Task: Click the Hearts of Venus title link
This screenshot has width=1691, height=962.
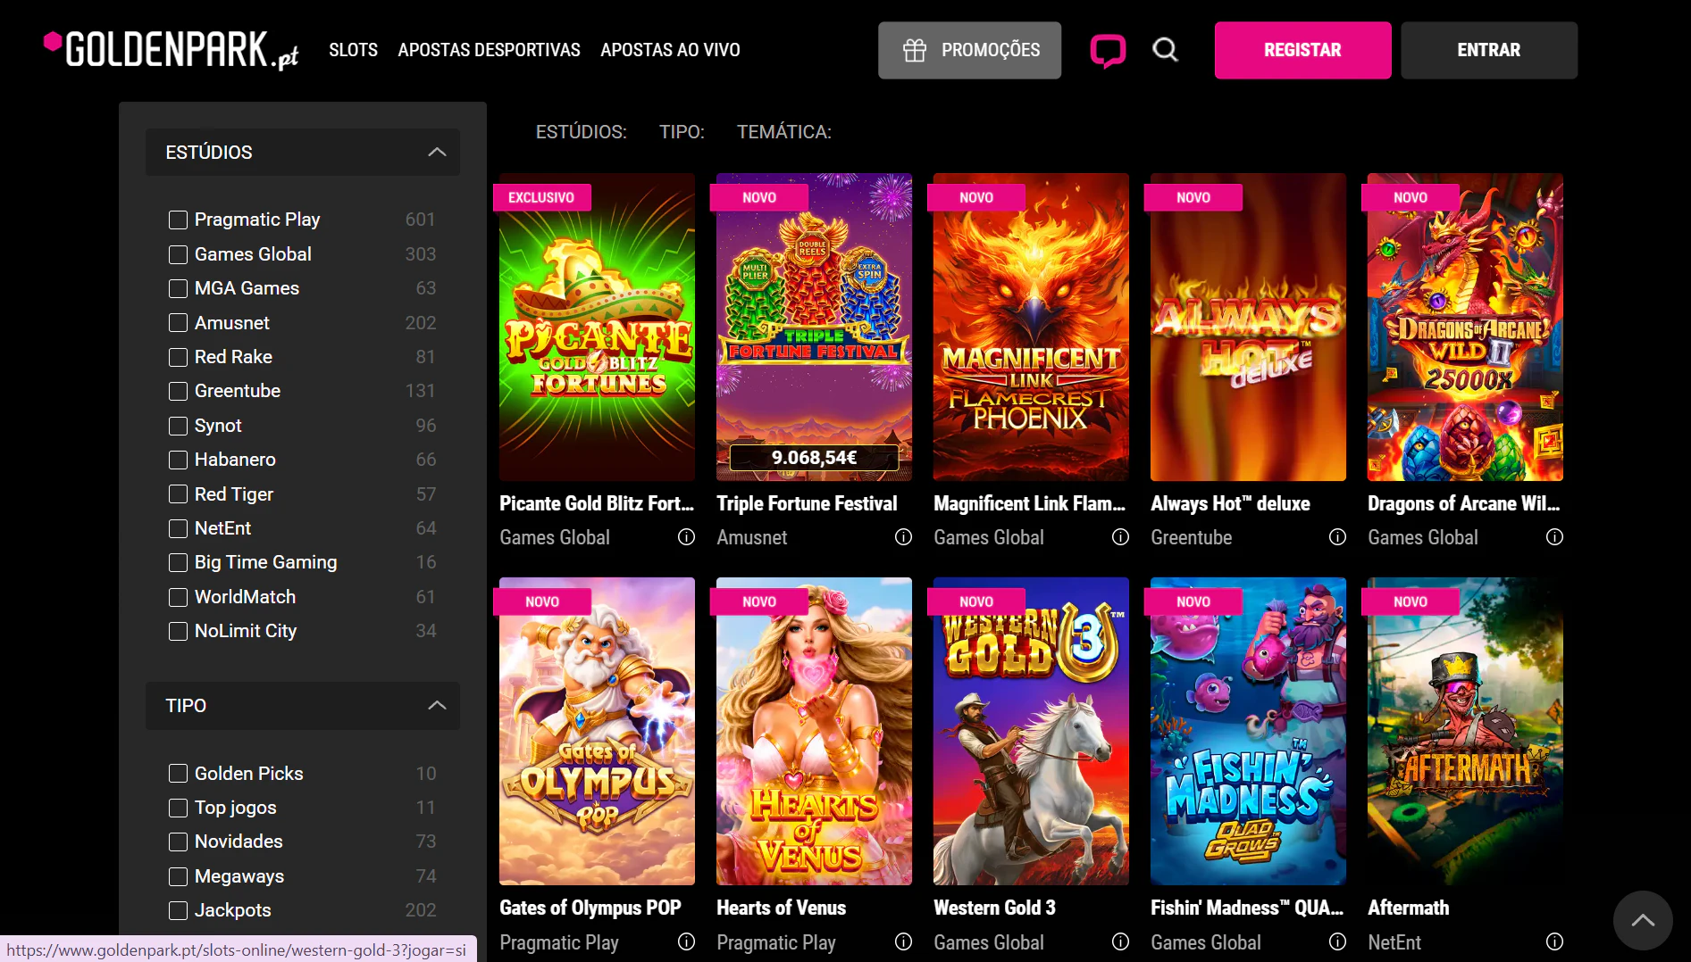Action: coord(781,908)
